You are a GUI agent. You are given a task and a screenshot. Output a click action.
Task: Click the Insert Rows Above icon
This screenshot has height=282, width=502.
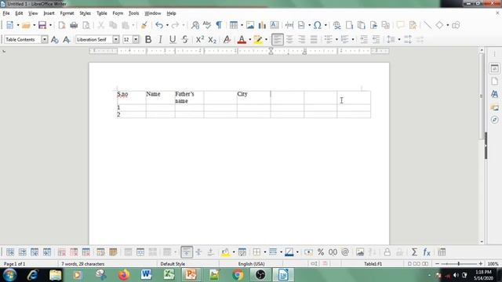coord(10,252)
